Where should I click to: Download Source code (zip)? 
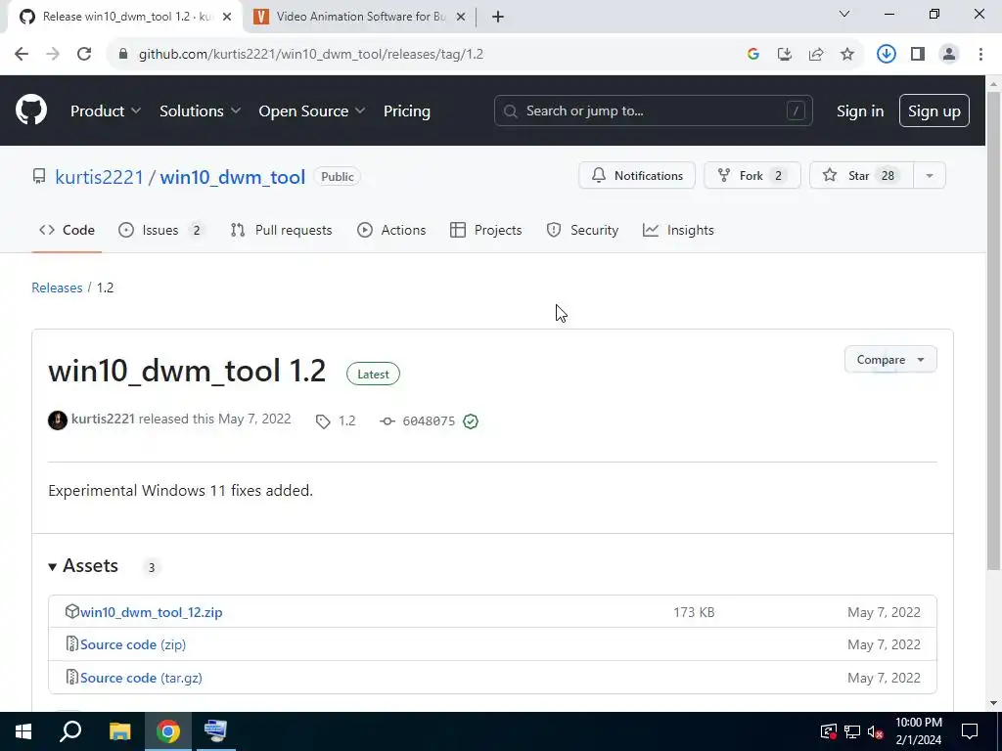click(133, 645)
